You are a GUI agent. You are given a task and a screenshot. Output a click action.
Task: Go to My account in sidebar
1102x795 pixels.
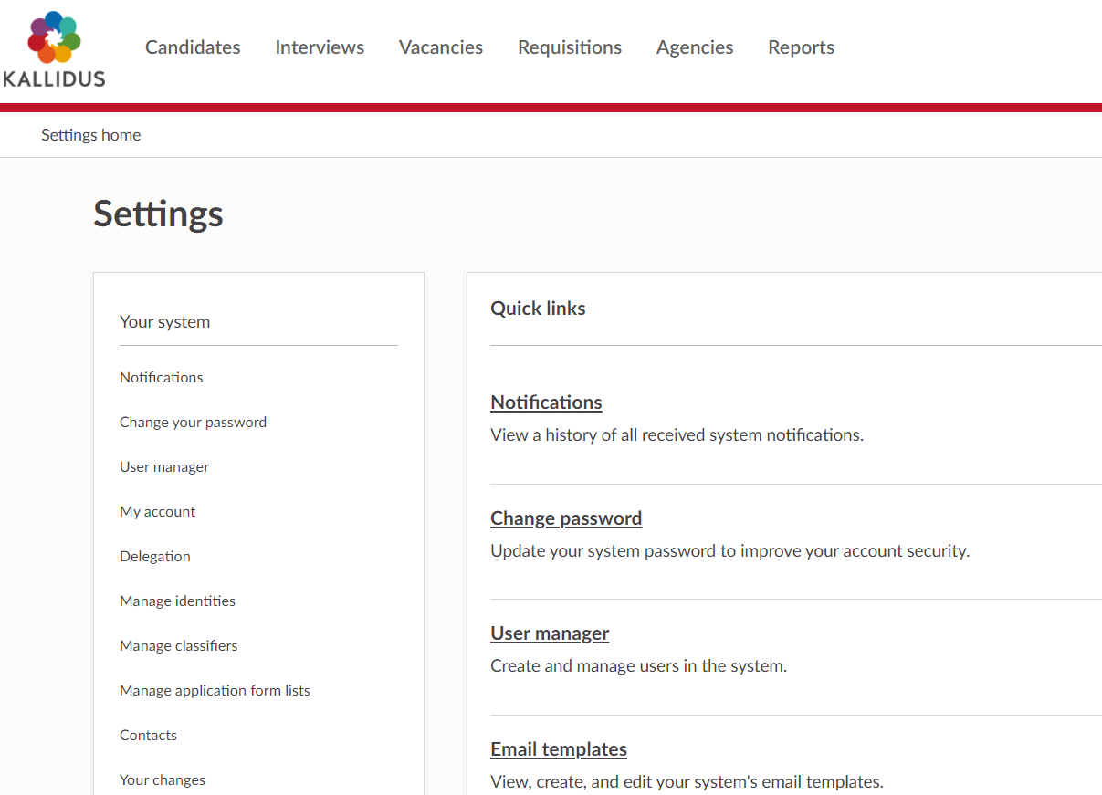click(157, 512)
